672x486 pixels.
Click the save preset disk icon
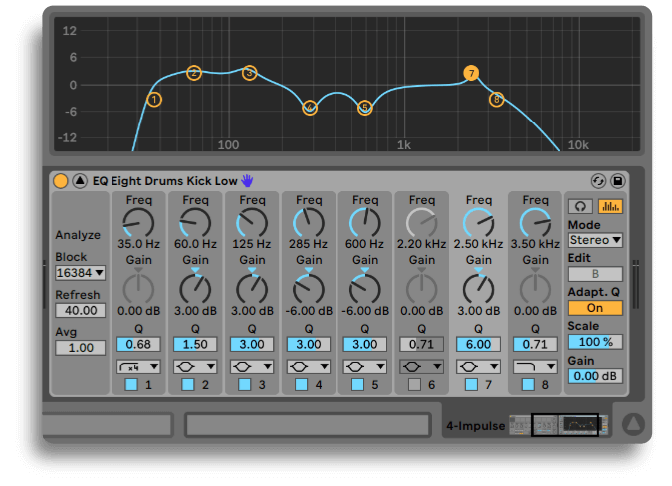[x=617, y=181]
